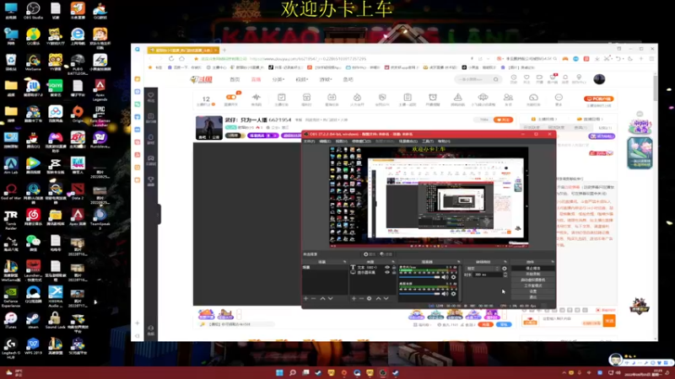
Task: Open the 工具 menu in OBS
Action: click(428, 141)
